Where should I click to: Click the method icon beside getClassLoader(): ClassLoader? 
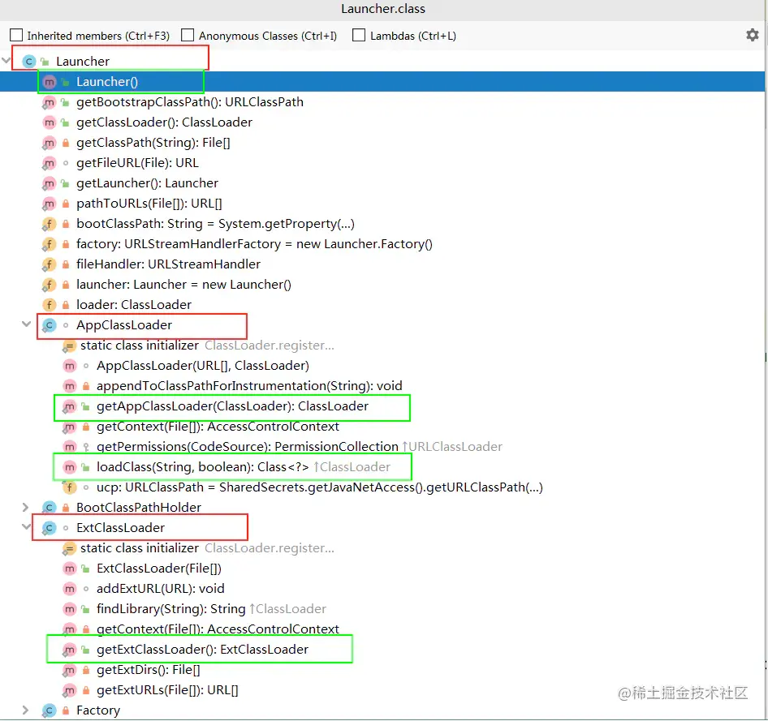[x=49, y=122]
